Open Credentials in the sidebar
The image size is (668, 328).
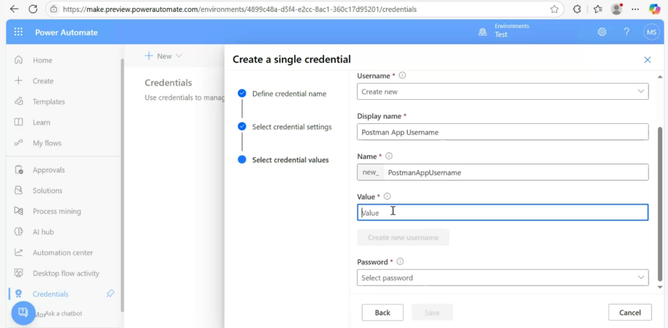pyautogui.click(x=50, y=294)
